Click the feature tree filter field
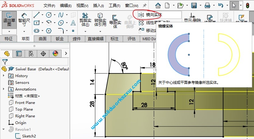Image resolution: width=254 pixels, height=139 pixels. [x=37, y=62]
